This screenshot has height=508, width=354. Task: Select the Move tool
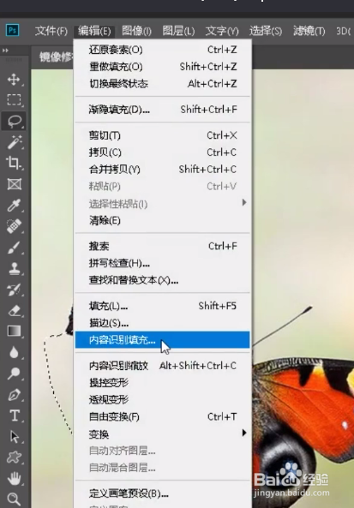14,80
